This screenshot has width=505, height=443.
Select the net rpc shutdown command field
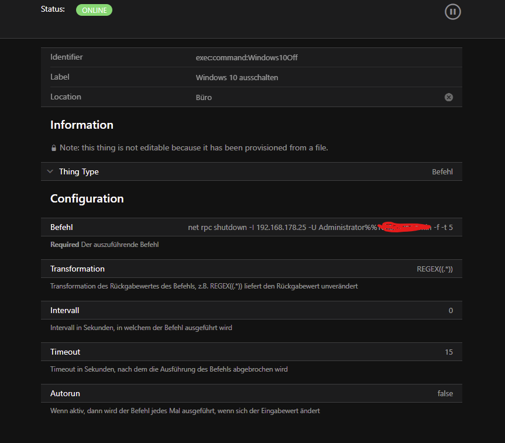click(x=320, y=227)
